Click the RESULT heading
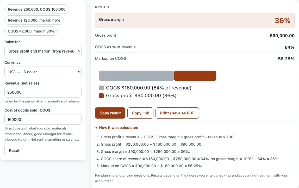Screen dimensions: 299x188 [102, 7]
